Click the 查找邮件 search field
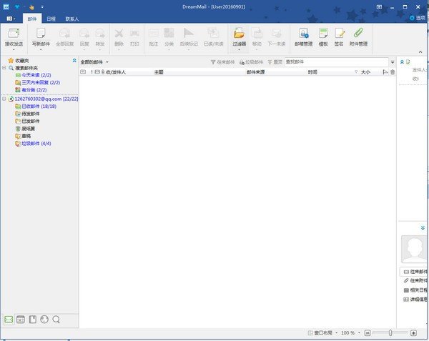 pyautogui.click(x=335, y=62)
